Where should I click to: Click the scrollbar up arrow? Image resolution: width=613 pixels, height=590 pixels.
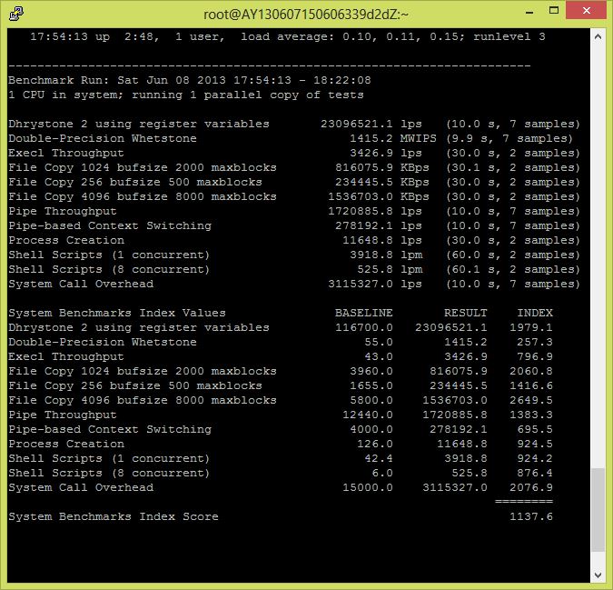[598, 35]
